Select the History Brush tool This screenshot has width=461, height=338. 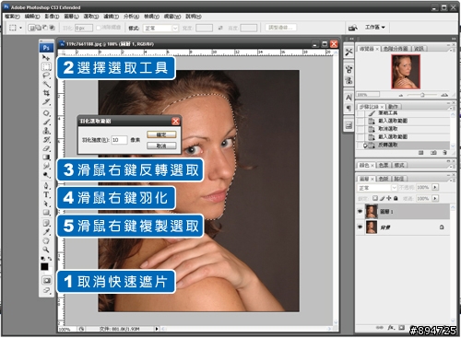[x=46, y=140]
